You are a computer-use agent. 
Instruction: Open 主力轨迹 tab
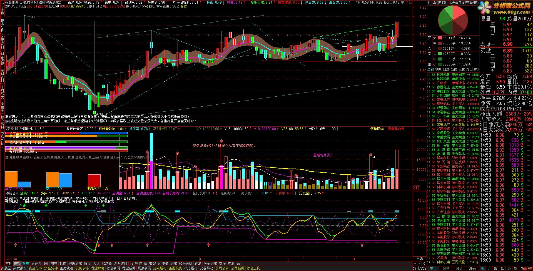tap(66, 268)
